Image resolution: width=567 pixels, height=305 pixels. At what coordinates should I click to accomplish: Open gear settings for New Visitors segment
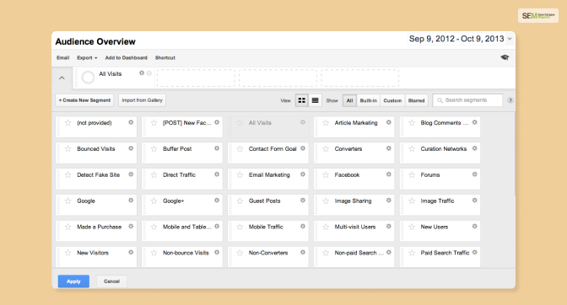point(131,252)
